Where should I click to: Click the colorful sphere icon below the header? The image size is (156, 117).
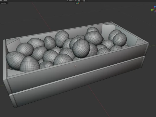pos(78,3)
